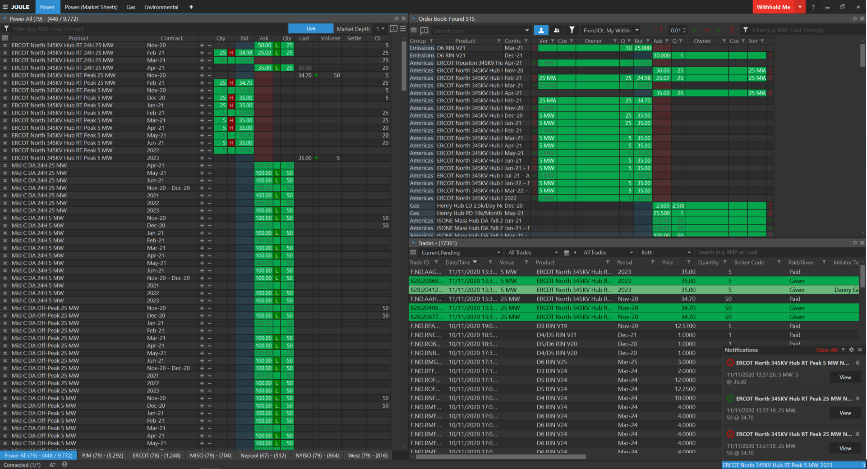Open the PJM (79) sheet tab
This screenshot has height=469, width=867.
[103, 455]
